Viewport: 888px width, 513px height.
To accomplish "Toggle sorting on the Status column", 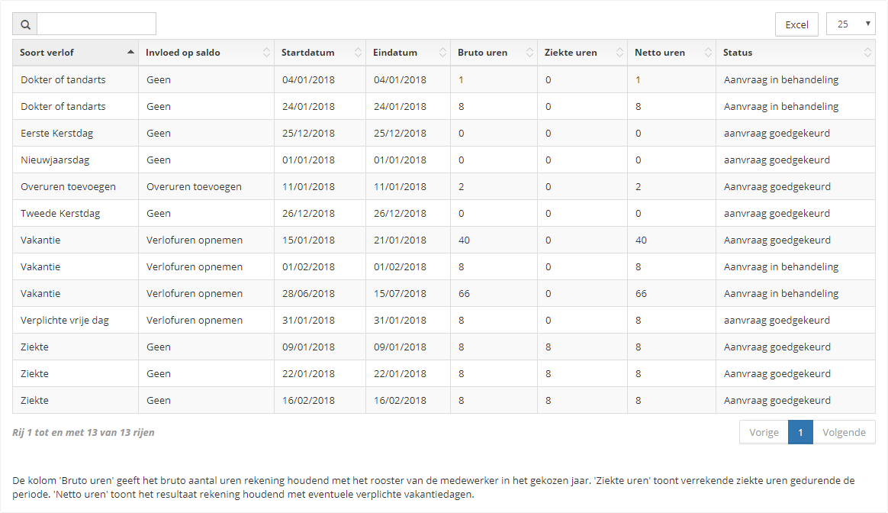I will (x=867, y=52).
